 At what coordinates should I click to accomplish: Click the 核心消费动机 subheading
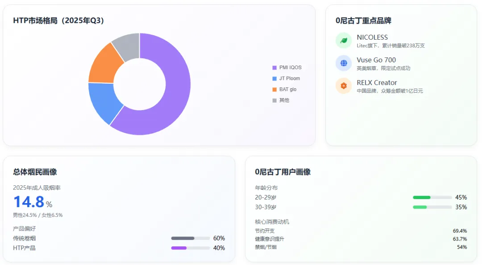point(272,222)
